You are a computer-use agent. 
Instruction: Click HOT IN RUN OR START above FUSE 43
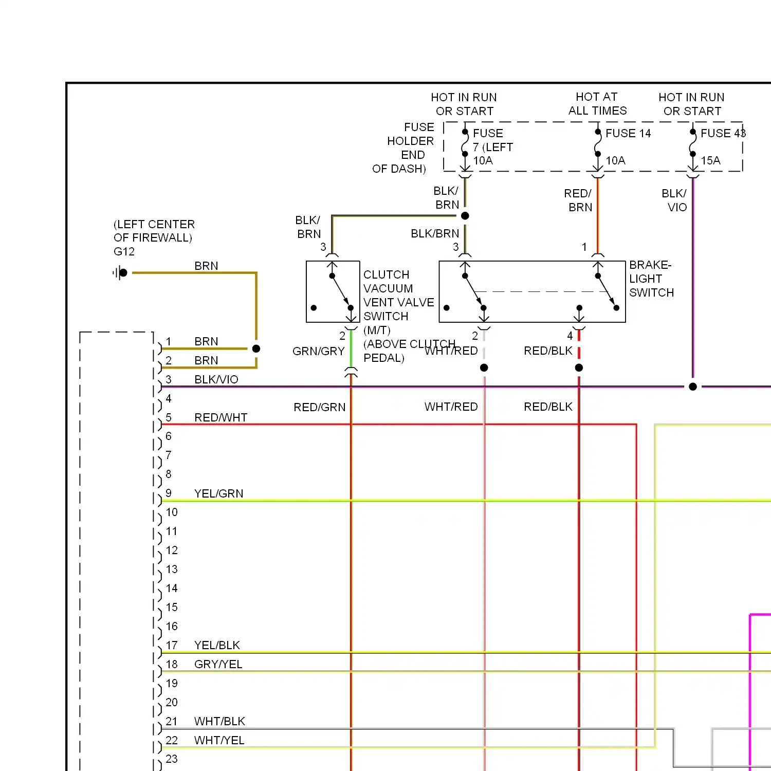coord(692,104)
